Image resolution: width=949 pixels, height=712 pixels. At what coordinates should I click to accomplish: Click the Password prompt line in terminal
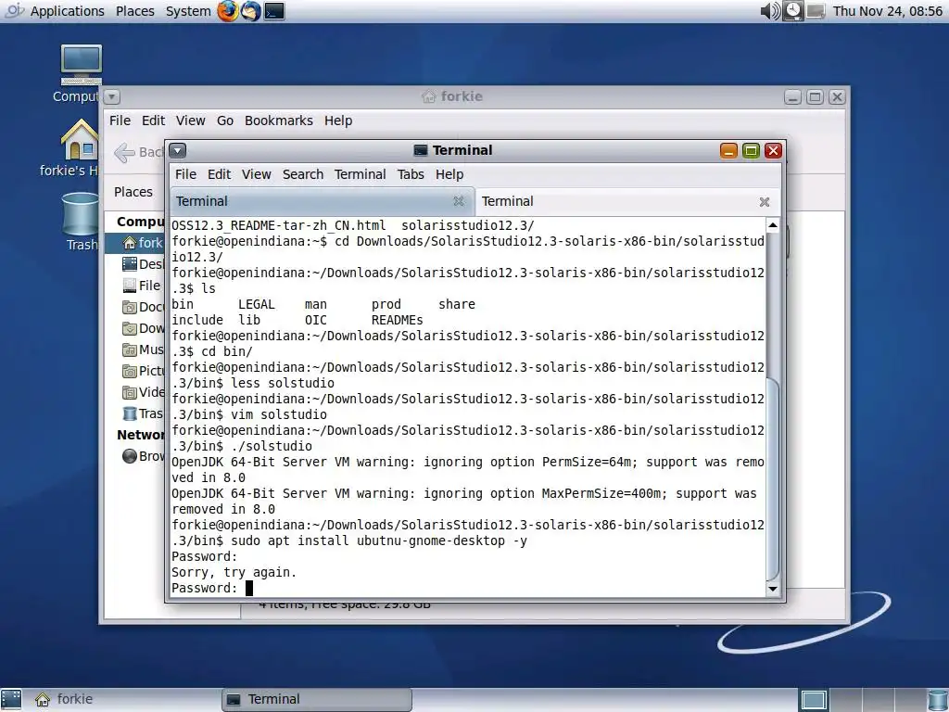[x=205, y=588]
